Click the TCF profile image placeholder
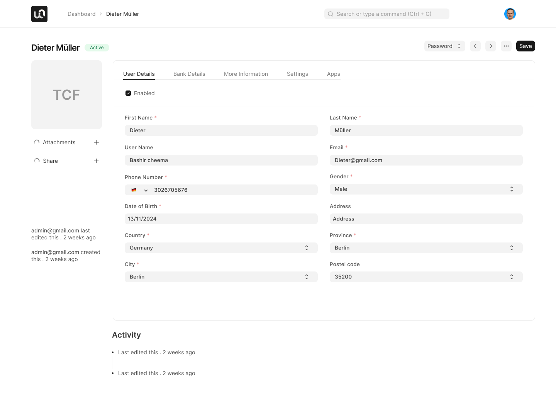 click(66, 95)
